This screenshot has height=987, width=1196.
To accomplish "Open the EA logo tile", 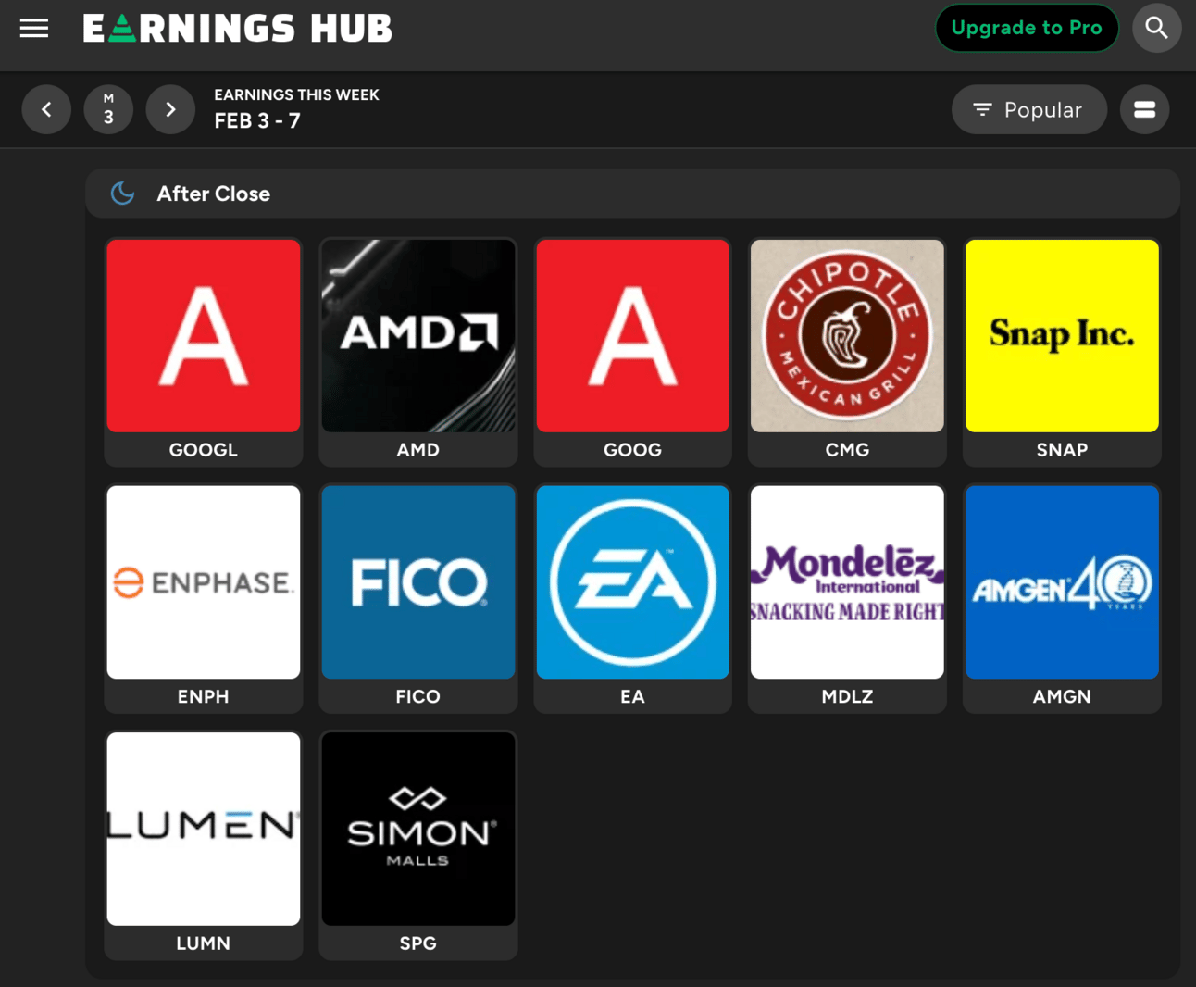I will click(x=633, y=582).
